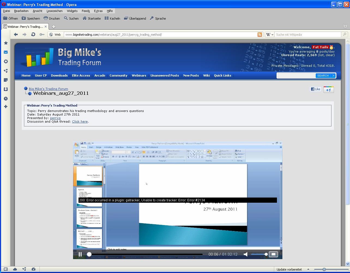The image size is (350, 273).
Task: Go to Startseite home page
Action: (92, 19)
